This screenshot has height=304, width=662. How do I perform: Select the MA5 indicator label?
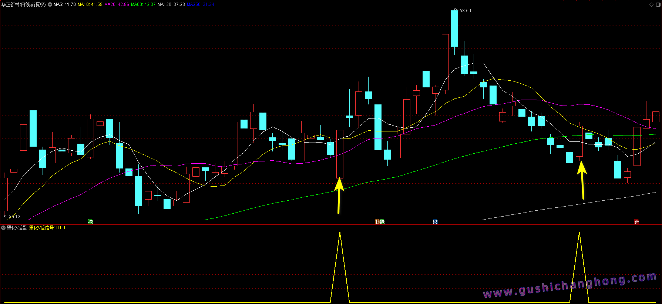pyautogui.click(x=64, y=4)
